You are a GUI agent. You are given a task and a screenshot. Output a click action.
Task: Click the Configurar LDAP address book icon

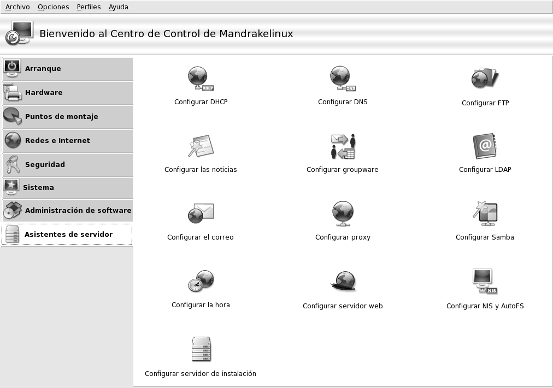(x=485, y=146)
